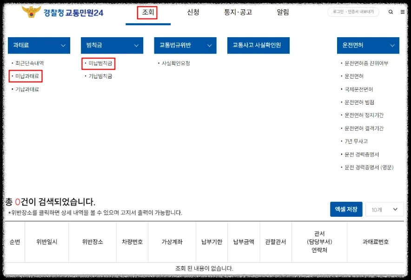
Task: Select the 미납과태료 link
Action: 26,76
